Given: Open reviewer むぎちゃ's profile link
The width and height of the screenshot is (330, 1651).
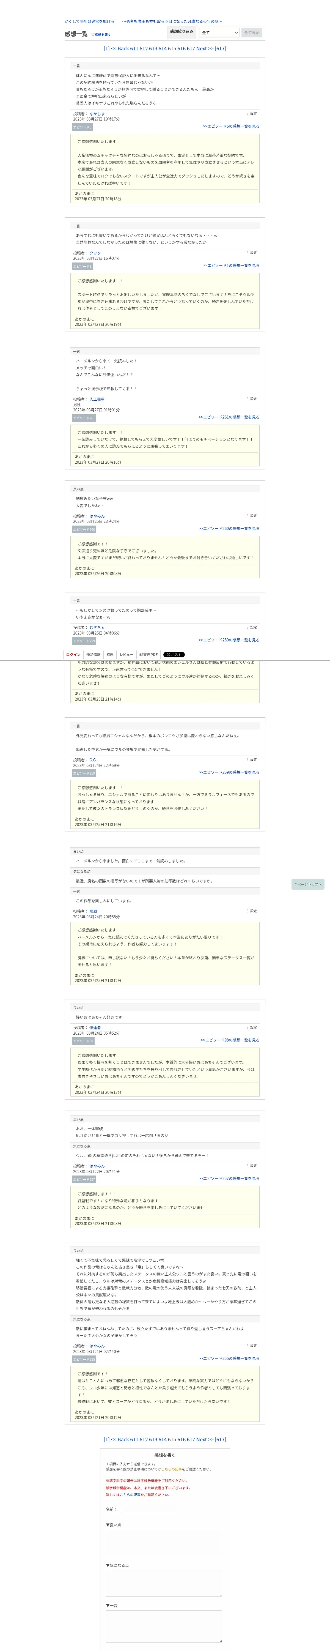Looking at the screenshot, I should pyautogui.click(x=97, y=627).
